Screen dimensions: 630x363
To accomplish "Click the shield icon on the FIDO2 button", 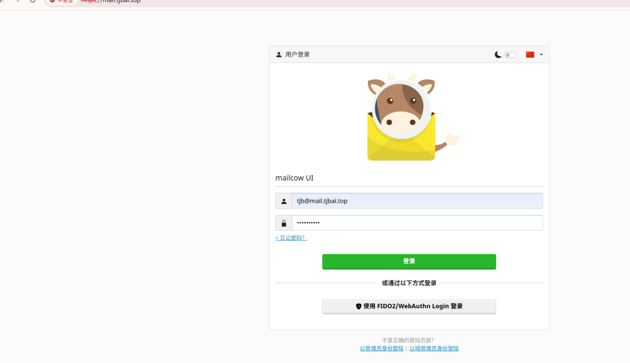I will (x=359, y=306).
